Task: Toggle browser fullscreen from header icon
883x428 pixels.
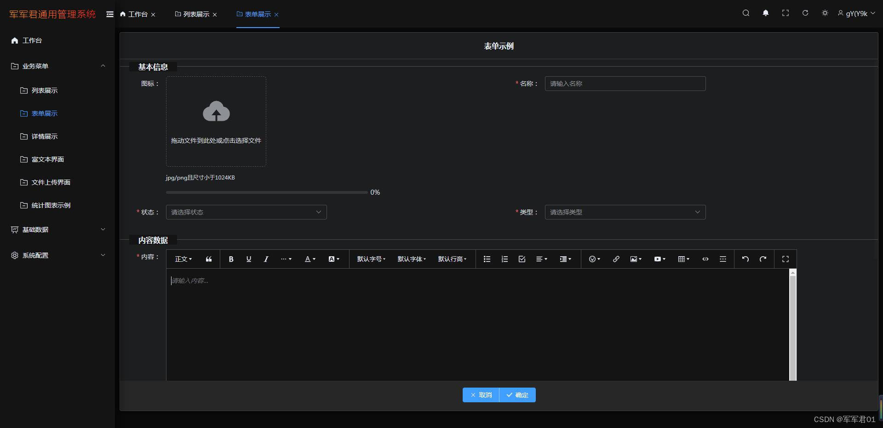Action: [x=785, y=13]
